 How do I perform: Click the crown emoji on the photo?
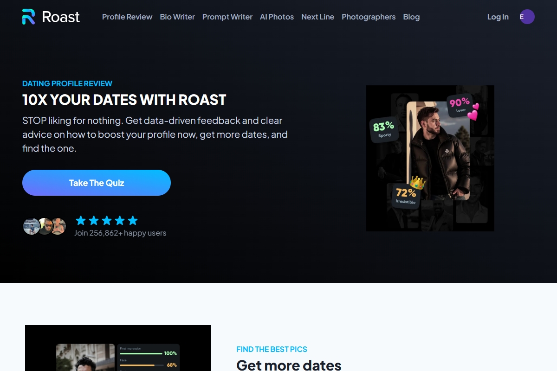click(417, 182)
